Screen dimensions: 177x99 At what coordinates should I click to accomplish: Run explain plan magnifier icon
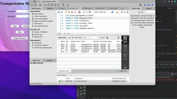(x=72, y=12)
